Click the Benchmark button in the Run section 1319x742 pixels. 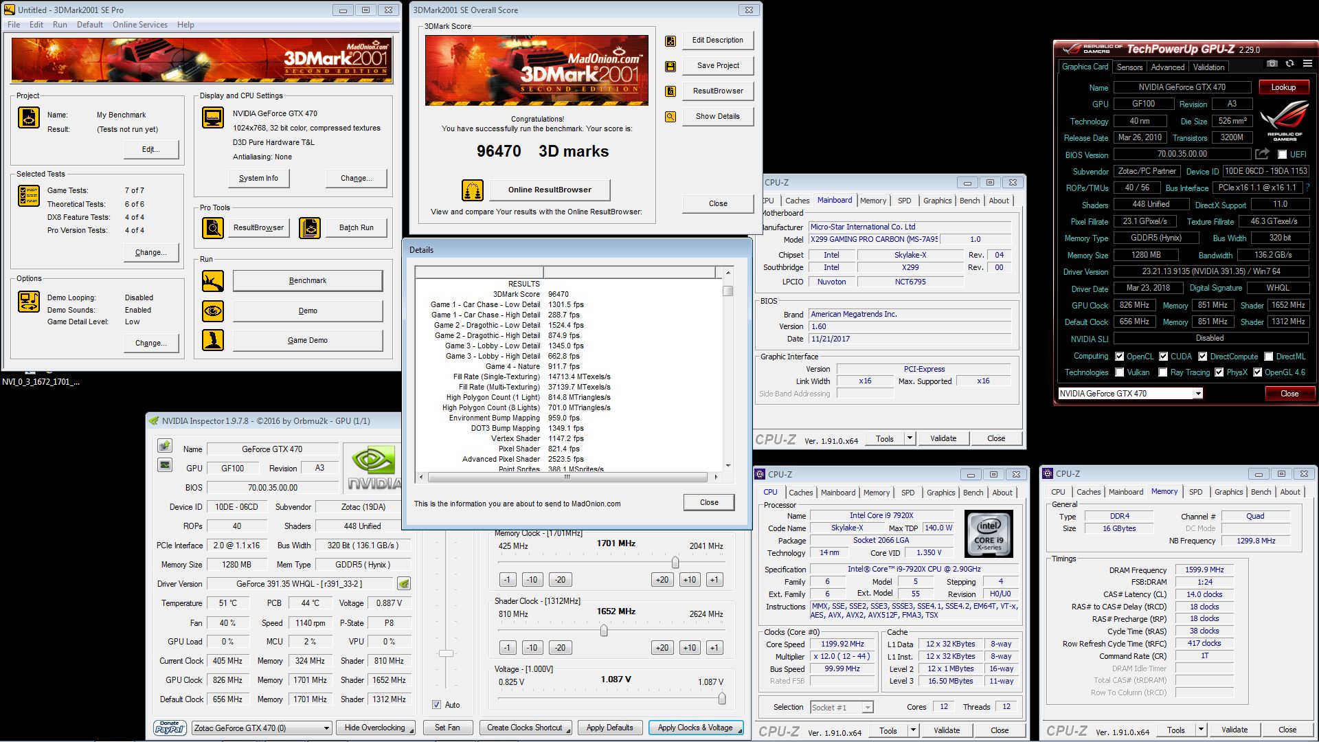(x=308, y=280)
